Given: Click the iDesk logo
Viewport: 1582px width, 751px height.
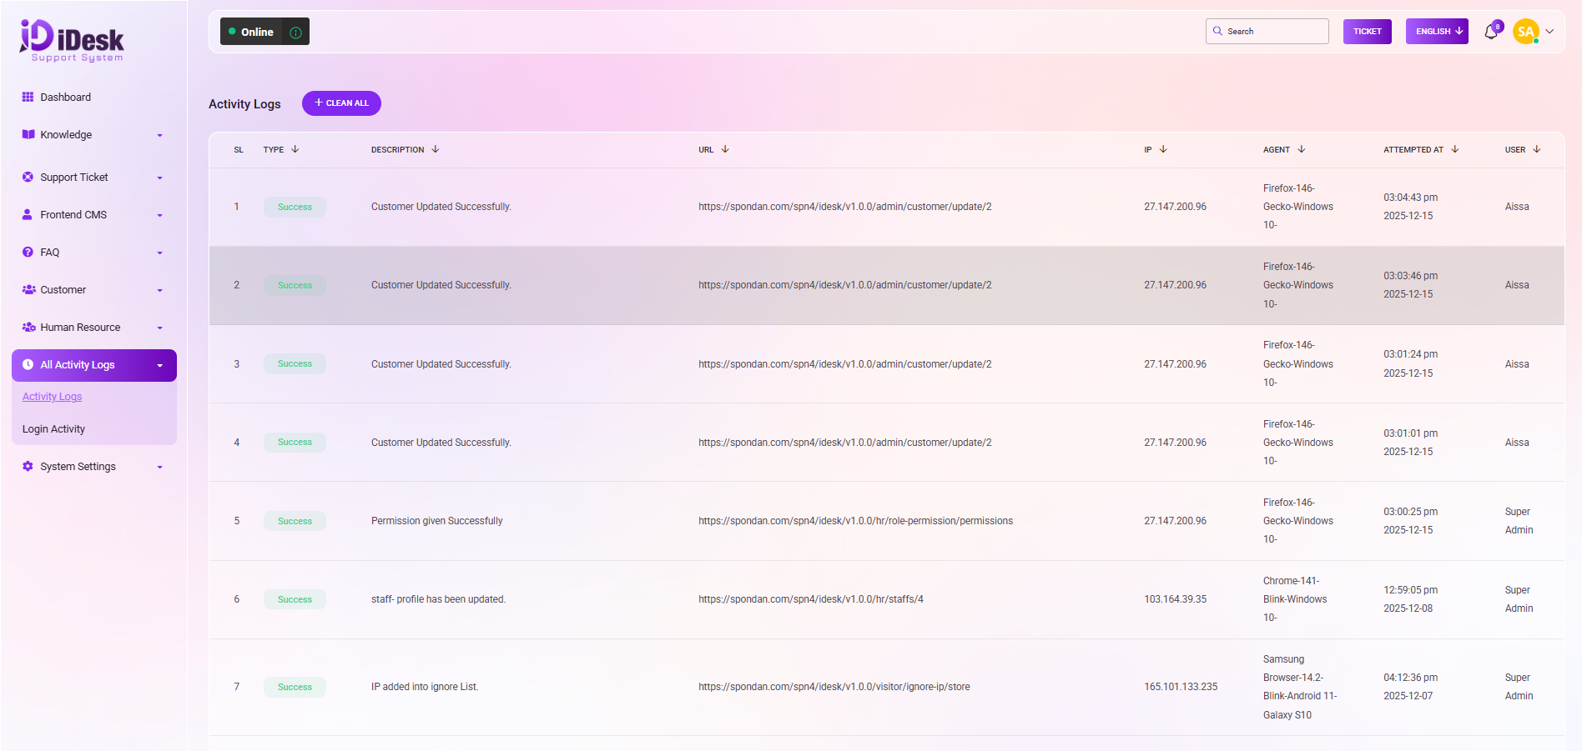Looking at the screenshot, I should [72, 40].
